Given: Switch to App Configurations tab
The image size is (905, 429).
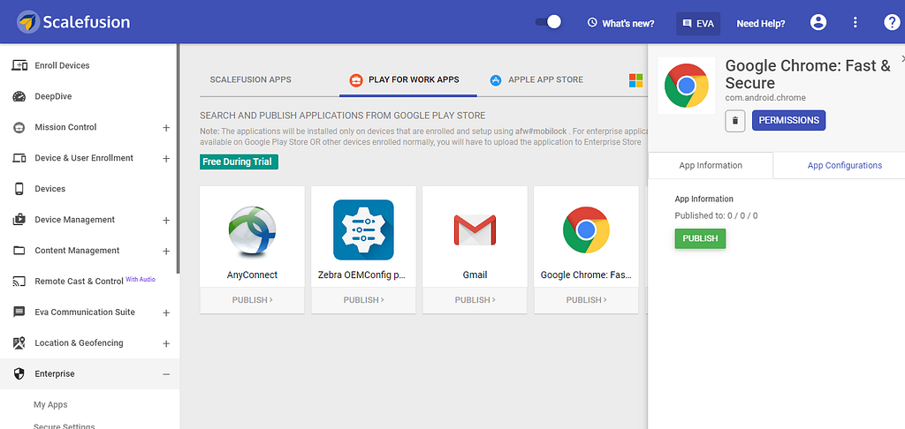Looking at the screenshot, I should click(x=844, y=165).
